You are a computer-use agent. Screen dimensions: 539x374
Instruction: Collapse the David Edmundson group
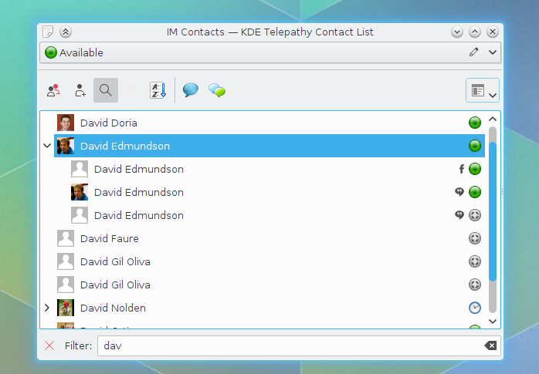(47, 146)
